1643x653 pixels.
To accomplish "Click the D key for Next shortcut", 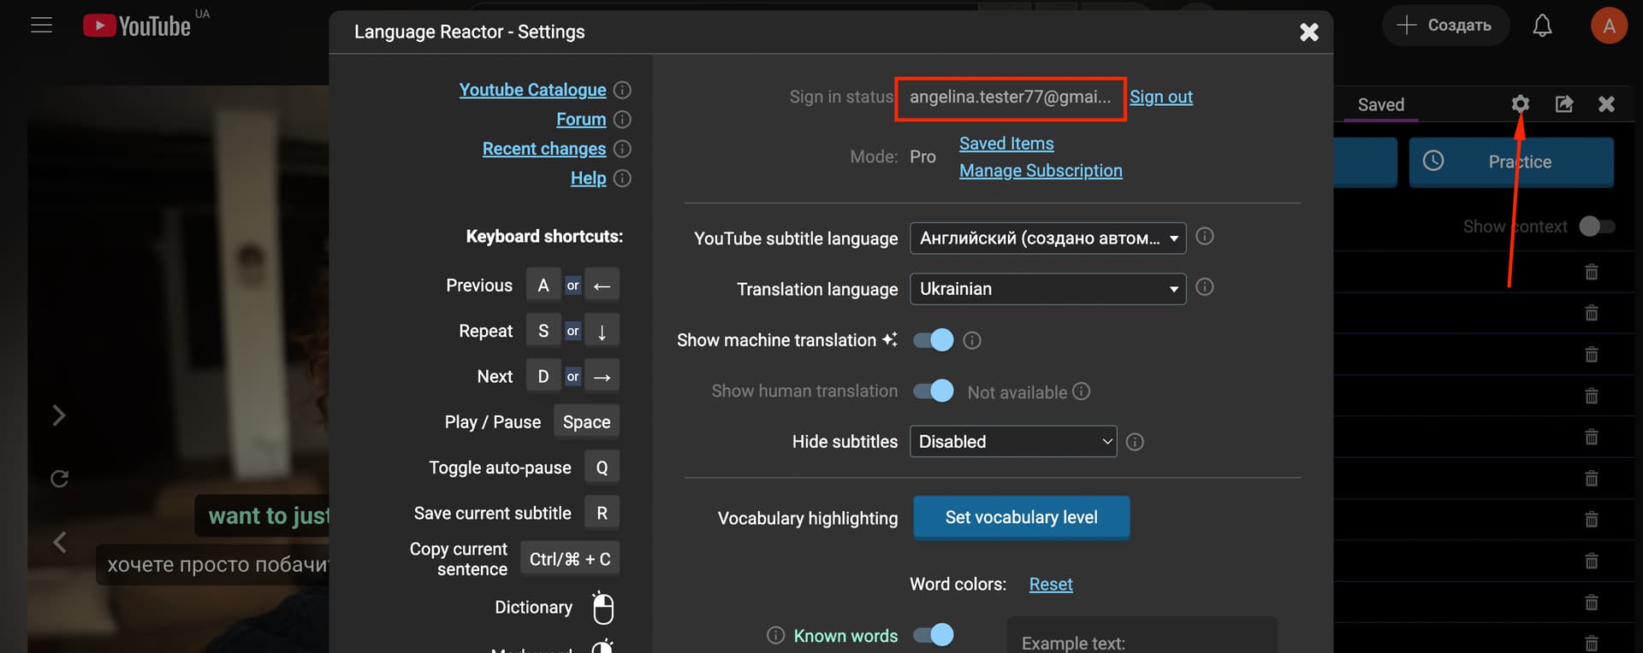I will [543, 376].
